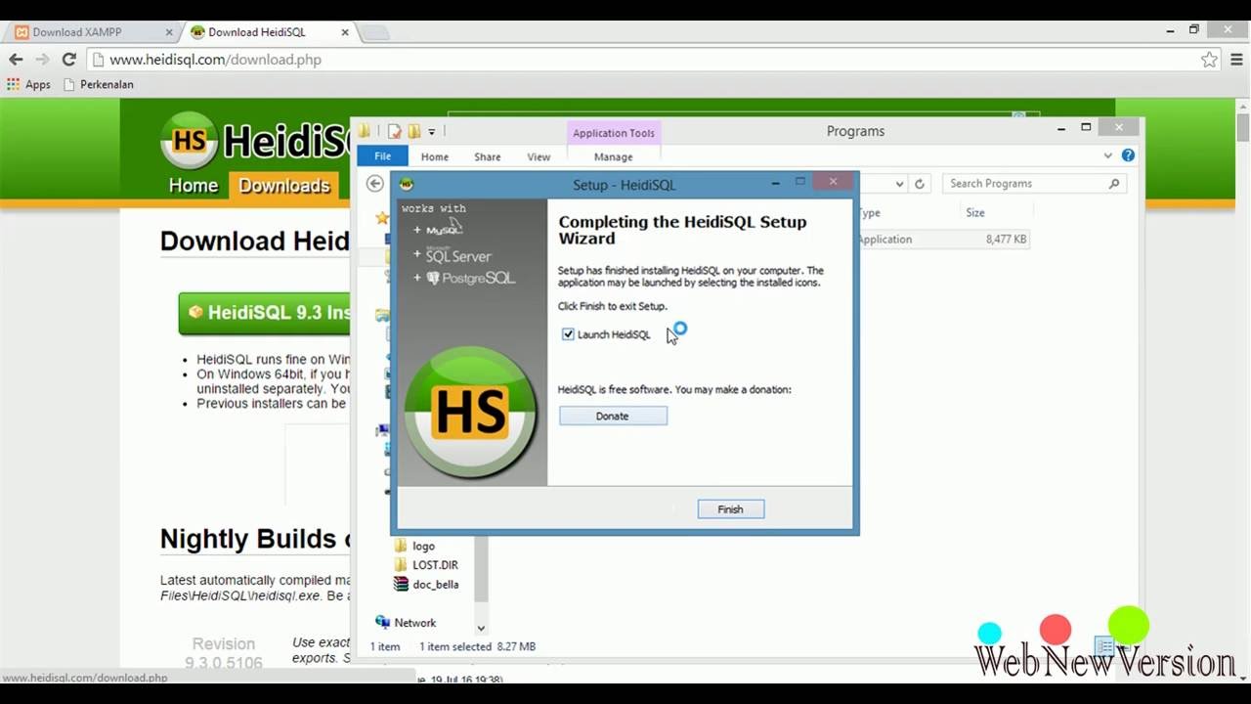
Task: Expand the Explorer ribbon with the chevron
Action: (x=1107, y=155)
